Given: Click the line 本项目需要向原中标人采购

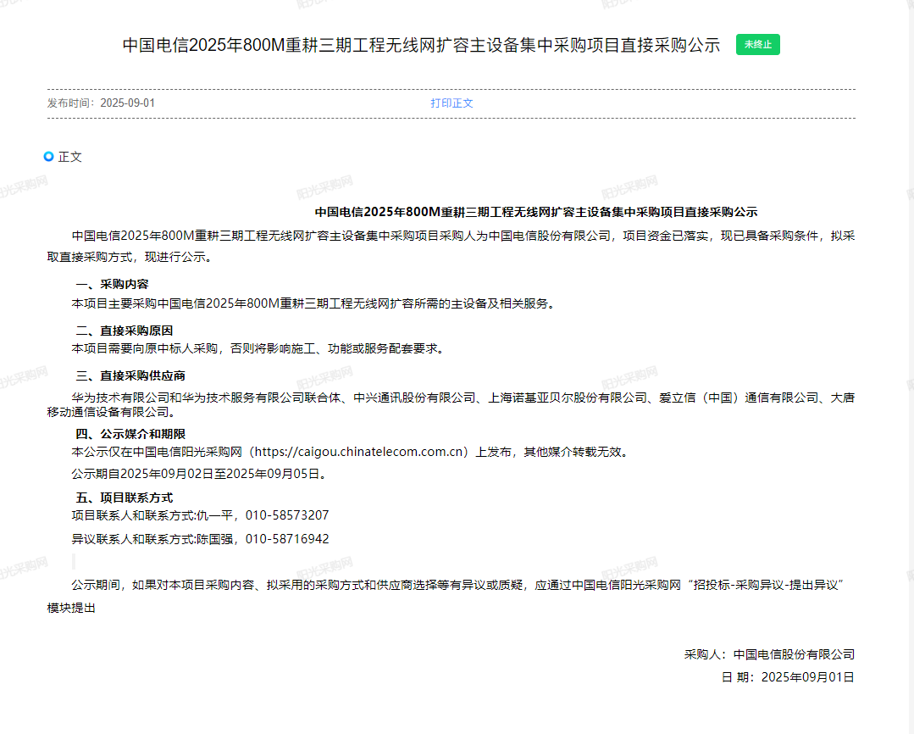Looking at the screenshot, I should coord(258,348).
